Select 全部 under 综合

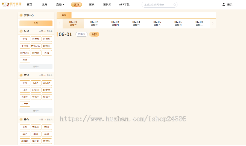click(25, 127)
